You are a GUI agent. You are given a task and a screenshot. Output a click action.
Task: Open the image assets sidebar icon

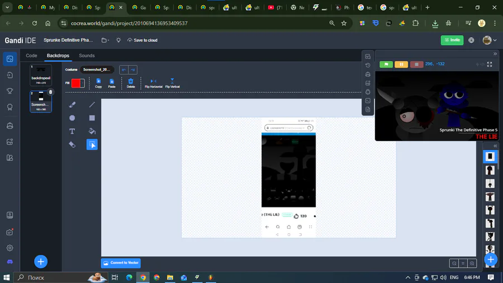click(10, 142)
